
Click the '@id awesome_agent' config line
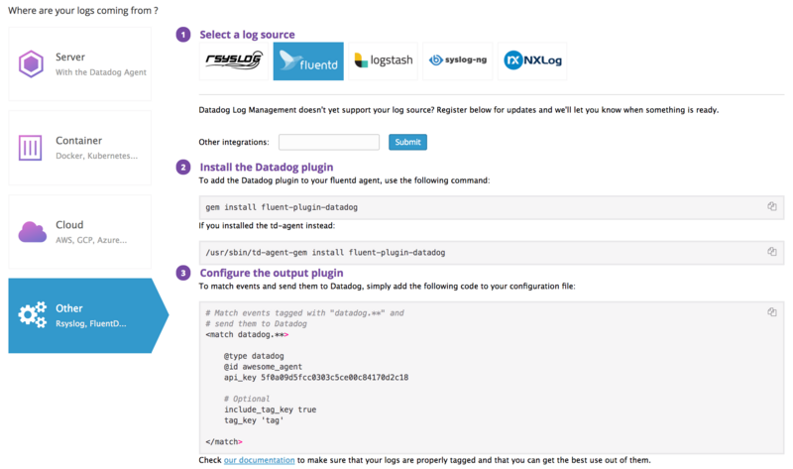tap(263, 366)
